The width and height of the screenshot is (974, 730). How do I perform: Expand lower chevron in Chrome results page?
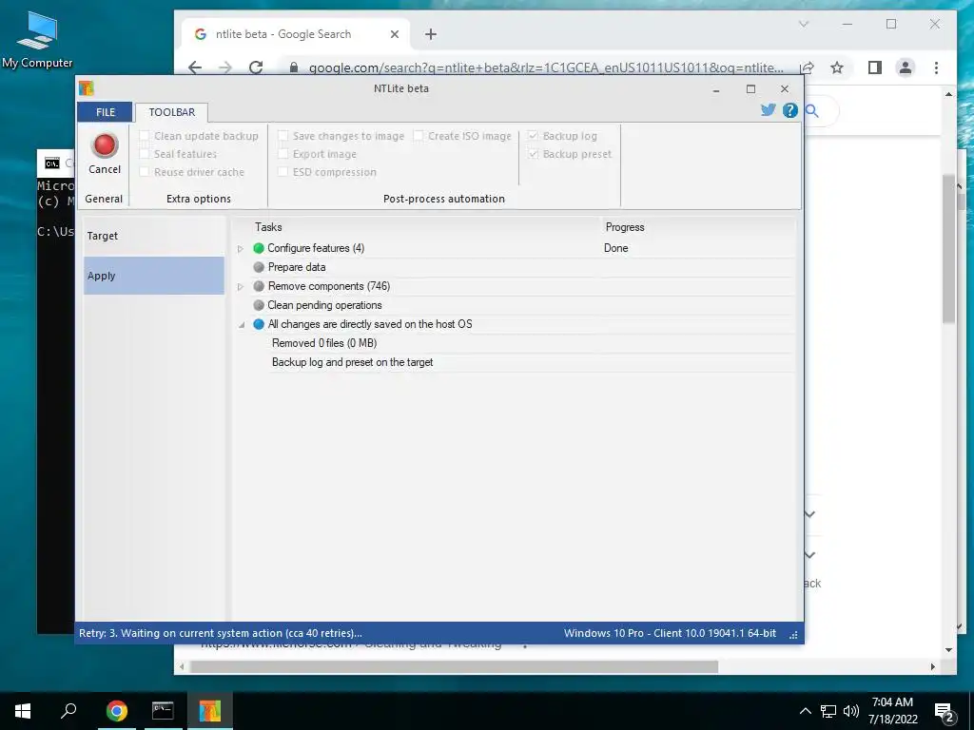[x=810, y=554]
